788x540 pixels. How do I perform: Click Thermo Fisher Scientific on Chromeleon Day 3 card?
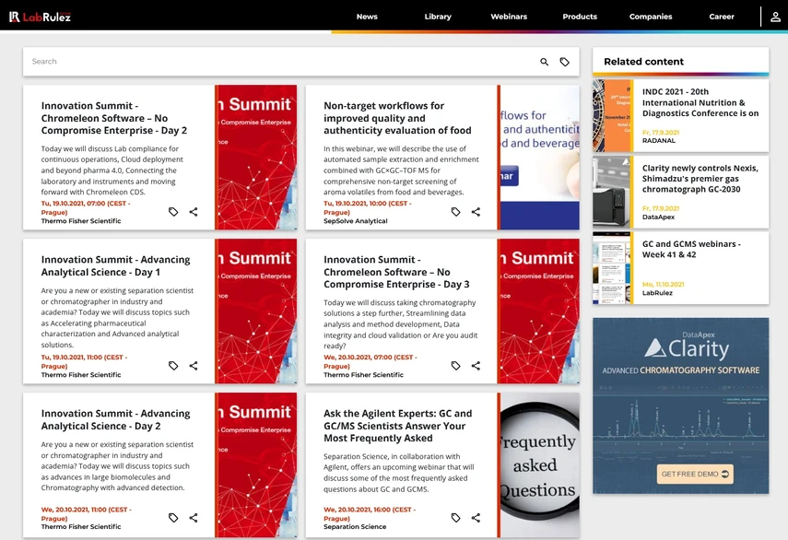pyautogui.click(x=363, y=375)
